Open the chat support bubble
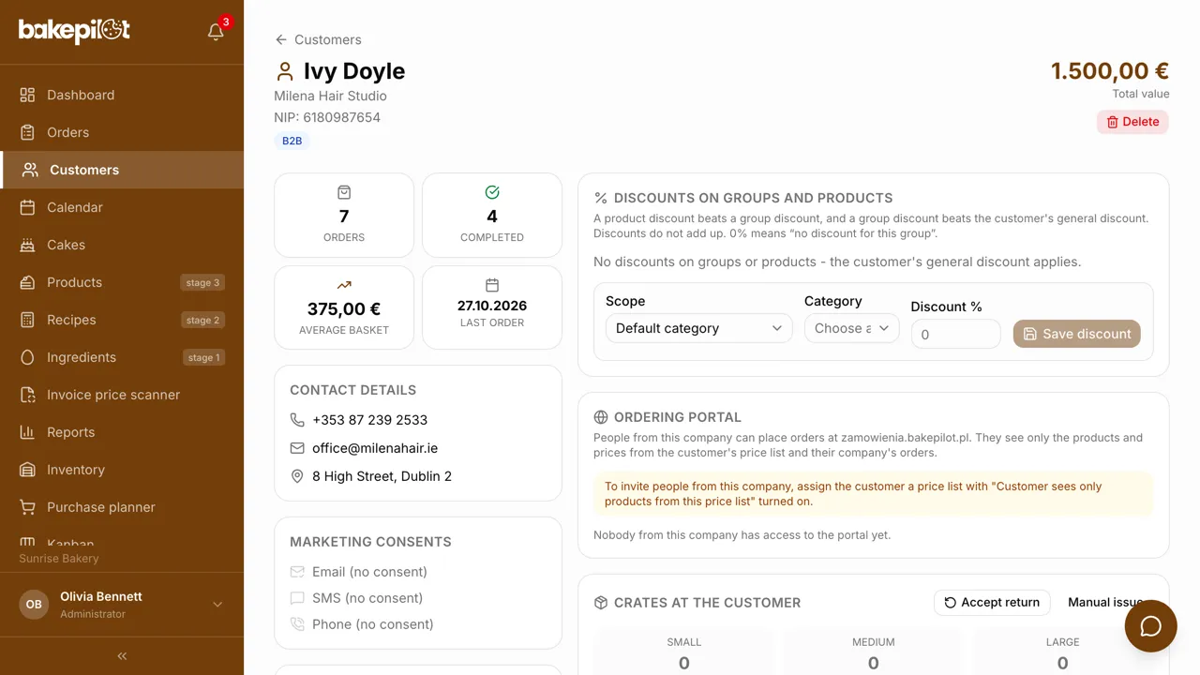Image resolution: width=1200 pixels, height=675 pixels. (x=1150, y=626)
